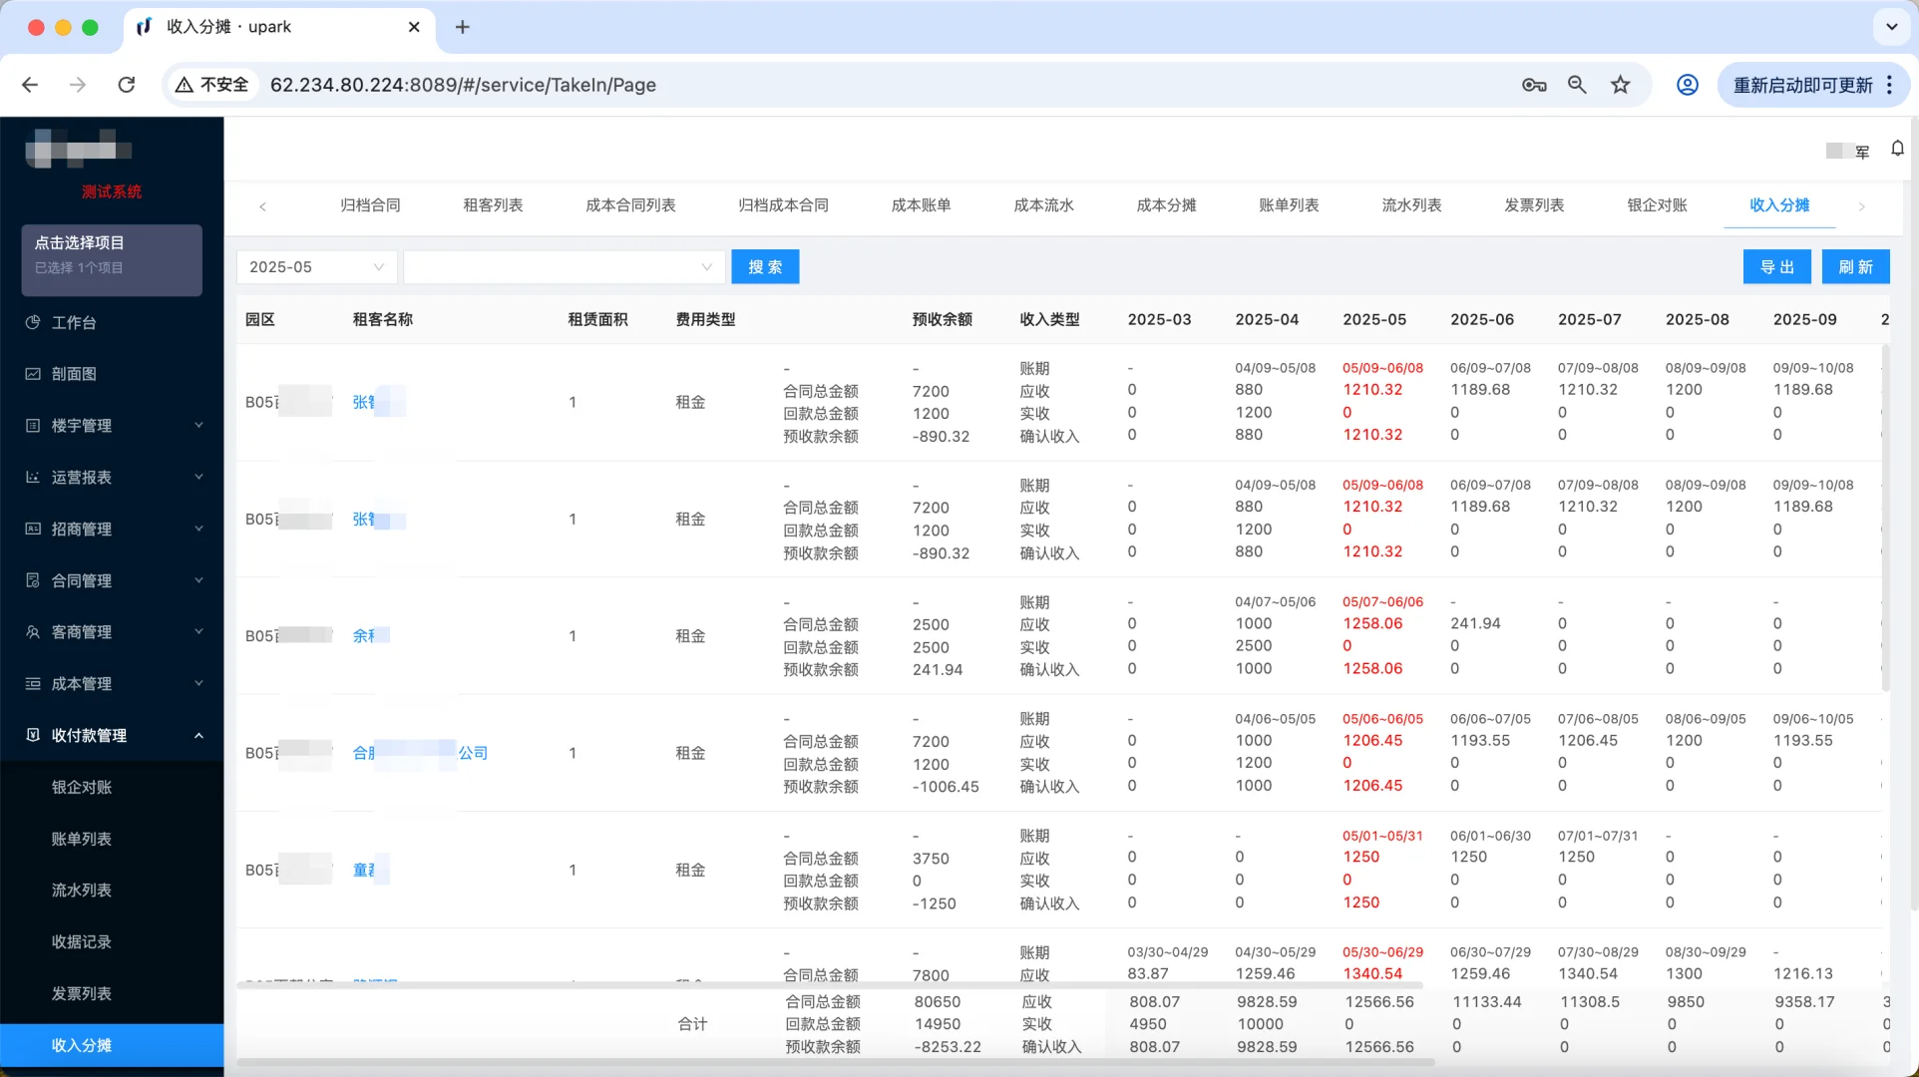Select the 客商管理 customer management icon
The width and height of the screenshot is (1919, 1077).
click(x=33, y=631)
